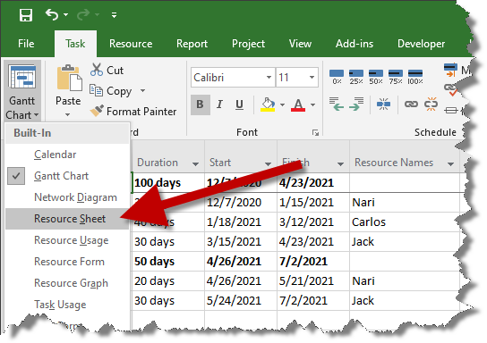This screenshot has width=487, height=343.
Task: Switch to the Resource tab
Action: point(131,44)
